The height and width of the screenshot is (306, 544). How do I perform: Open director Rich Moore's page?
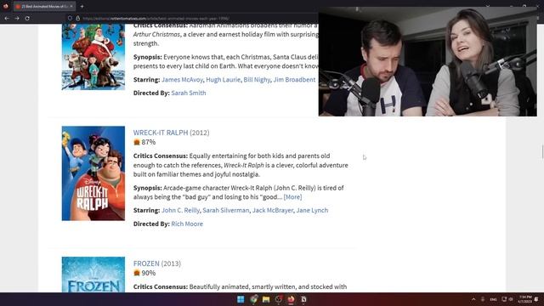point(187,224)
